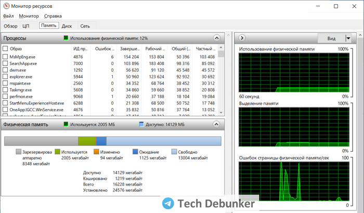Click the blue 'Доступно: 14129 МБ' header icon
This screenshot has width=364, height=213.
click(x=141, y=125)
